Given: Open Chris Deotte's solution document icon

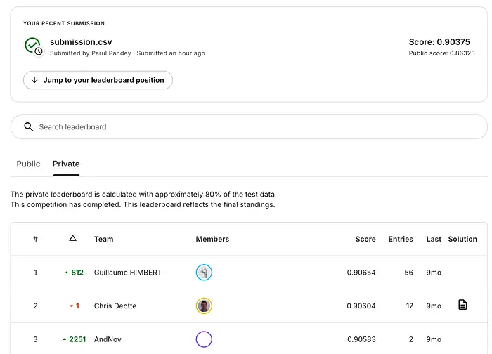Looking at the screenshot, I should [462, 305].
